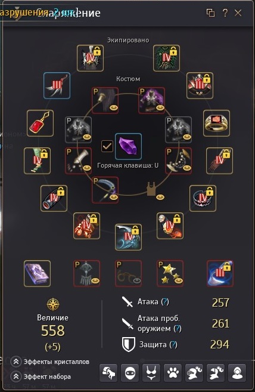255x392 pixels.
Task: Click the horse mount icon button
Action: pos(108,374)
